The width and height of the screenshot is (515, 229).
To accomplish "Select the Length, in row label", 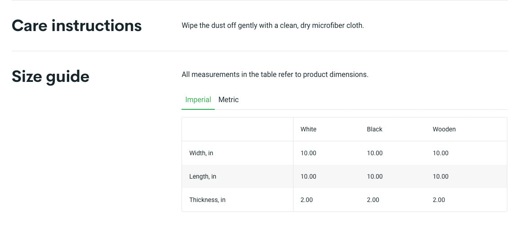I will 202,176.
